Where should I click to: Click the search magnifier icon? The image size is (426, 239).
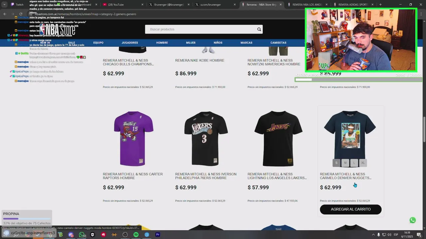point(259,29)
